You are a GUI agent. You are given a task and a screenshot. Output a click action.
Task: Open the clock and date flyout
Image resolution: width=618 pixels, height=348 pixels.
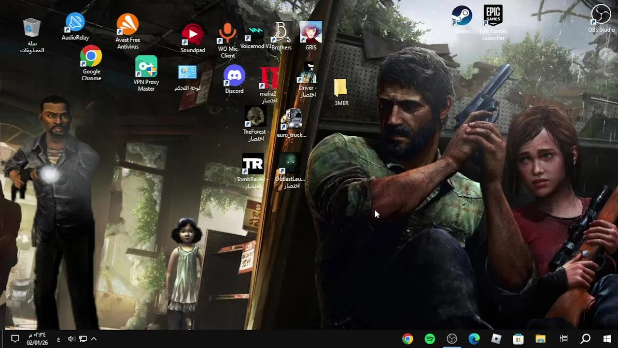tap(37, 339)
